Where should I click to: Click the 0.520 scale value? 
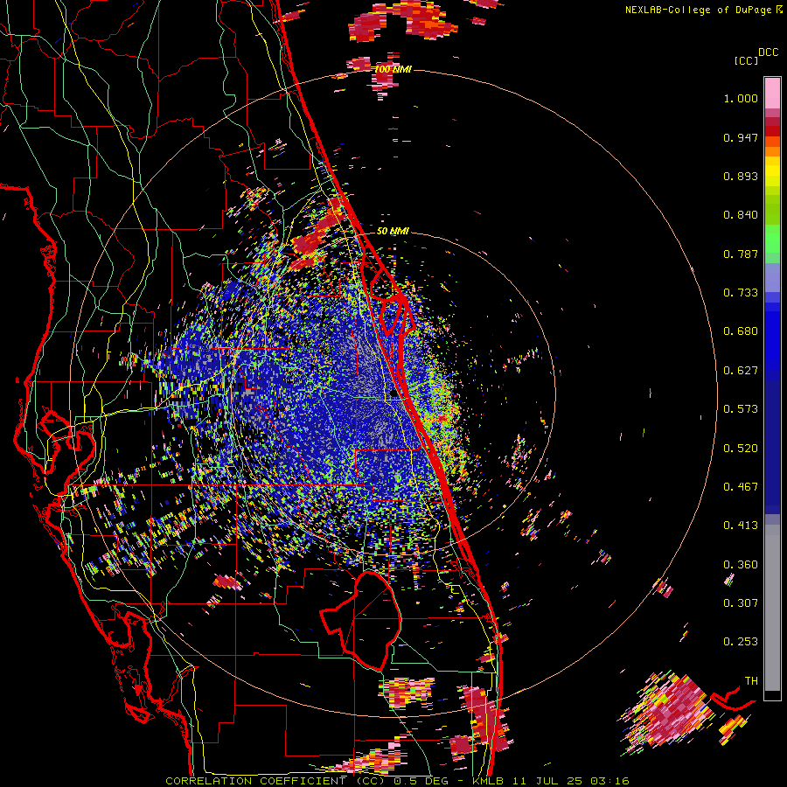point(741,449)
